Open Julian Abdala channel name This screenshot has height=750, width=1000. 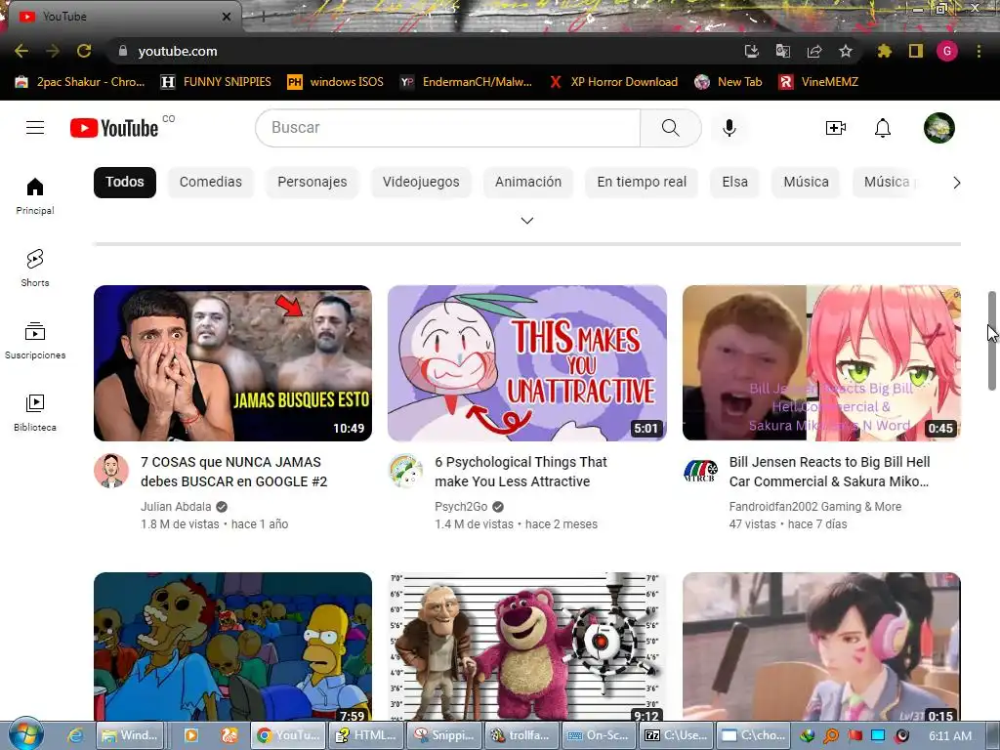[x=176, y=507]
